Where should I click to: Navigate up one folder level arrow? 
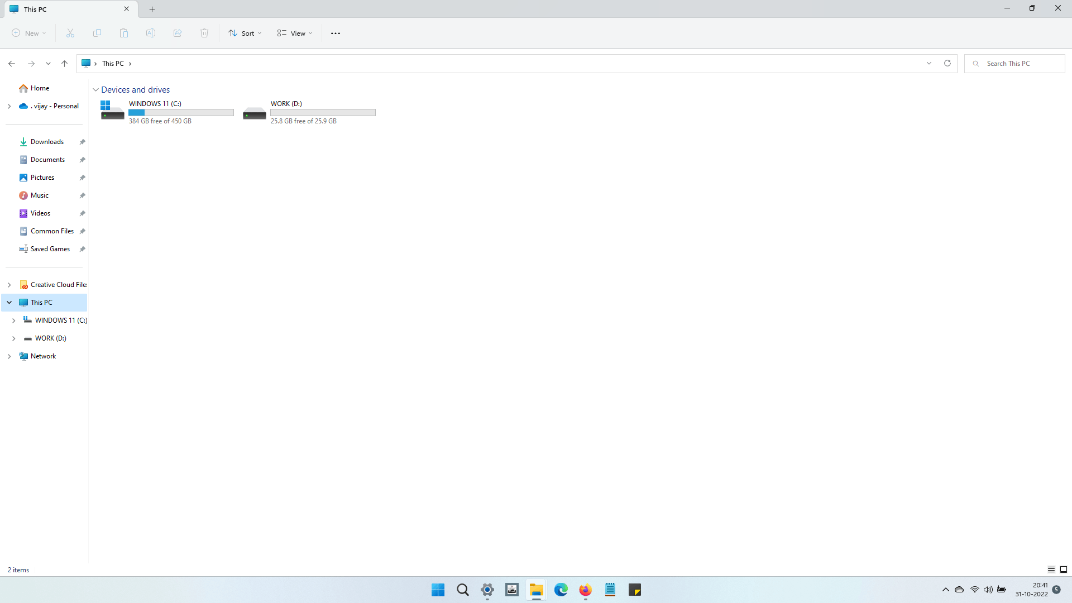pyautogui.click(x=65, y=64)
